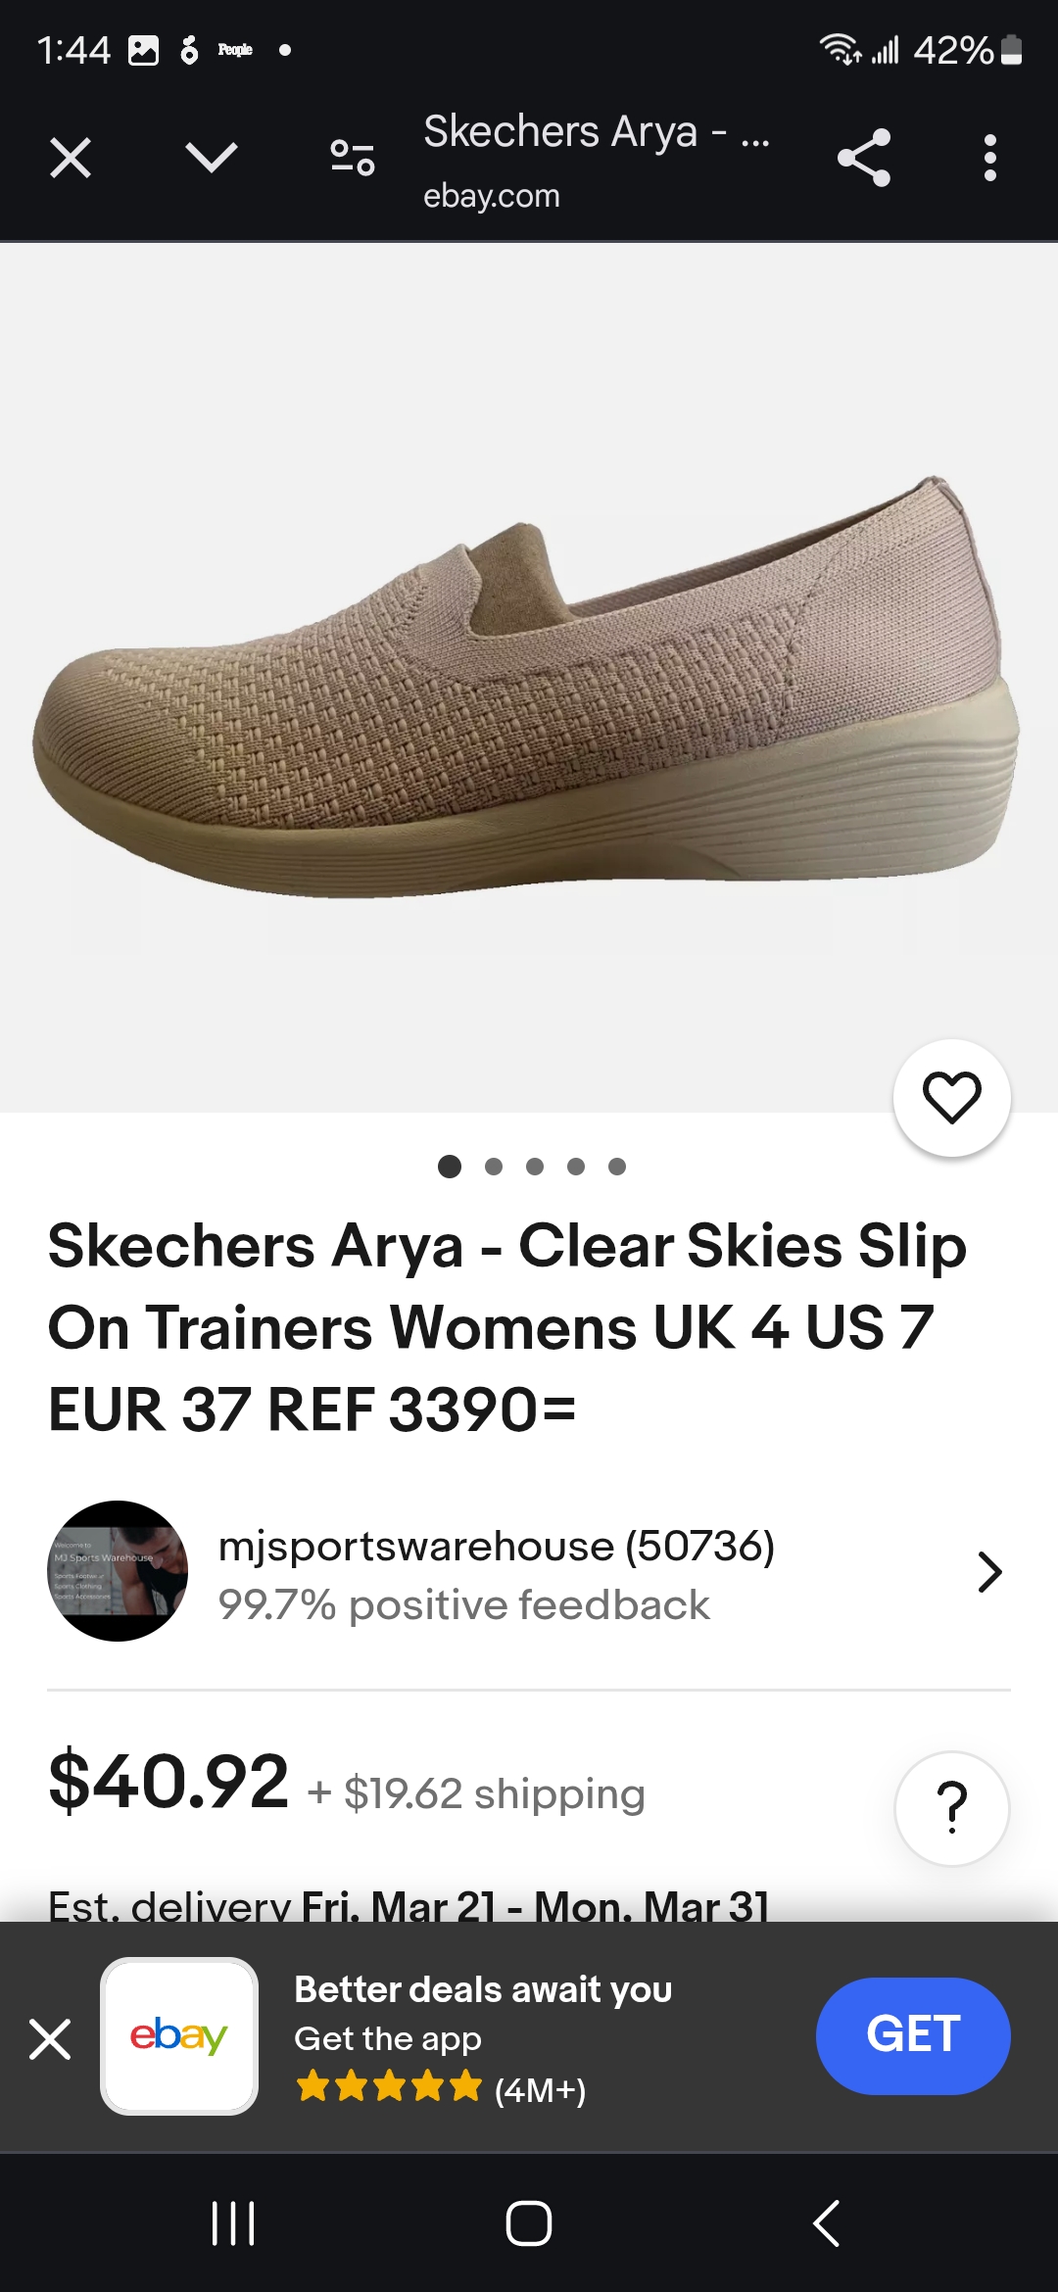Open the Skechers shoe product photo
The image size is (1058, 2292).
click(527, 686)
